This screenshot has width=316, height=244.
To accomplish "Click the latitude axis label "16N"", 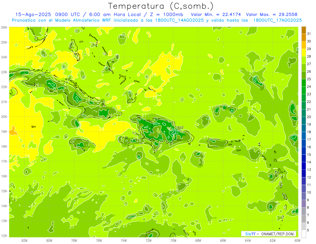I will [4, 176].
